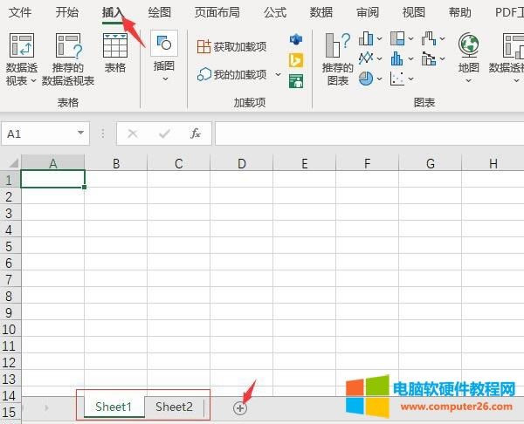Open Recommended PivotTables
524x424 pixels.
click(68, 47)
